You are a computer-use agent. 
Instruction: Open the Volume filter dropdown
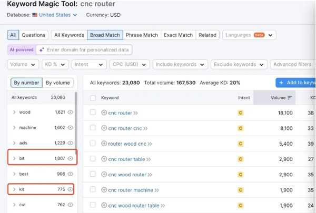coord(23,65)
